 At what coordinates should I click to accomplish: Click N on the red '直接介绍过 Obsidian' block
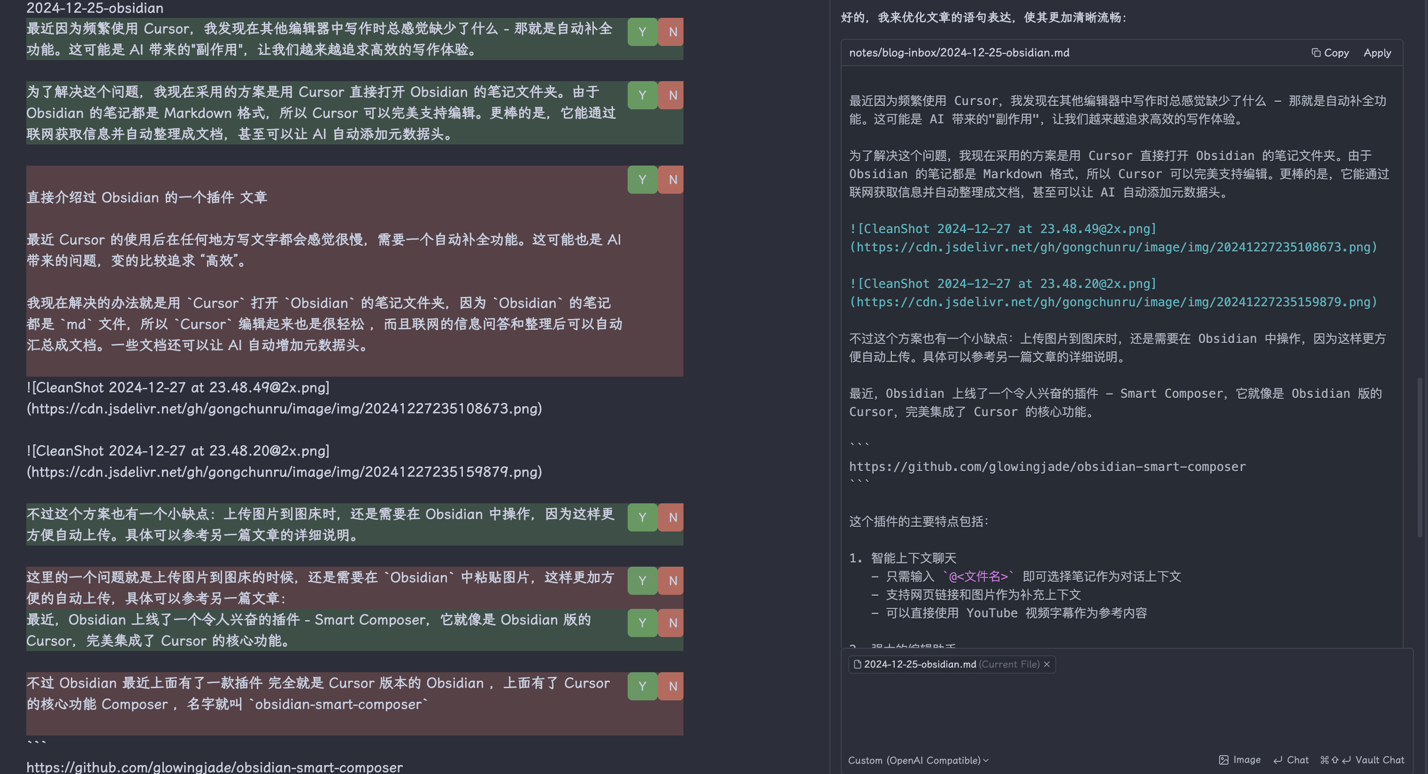[671, 180]
